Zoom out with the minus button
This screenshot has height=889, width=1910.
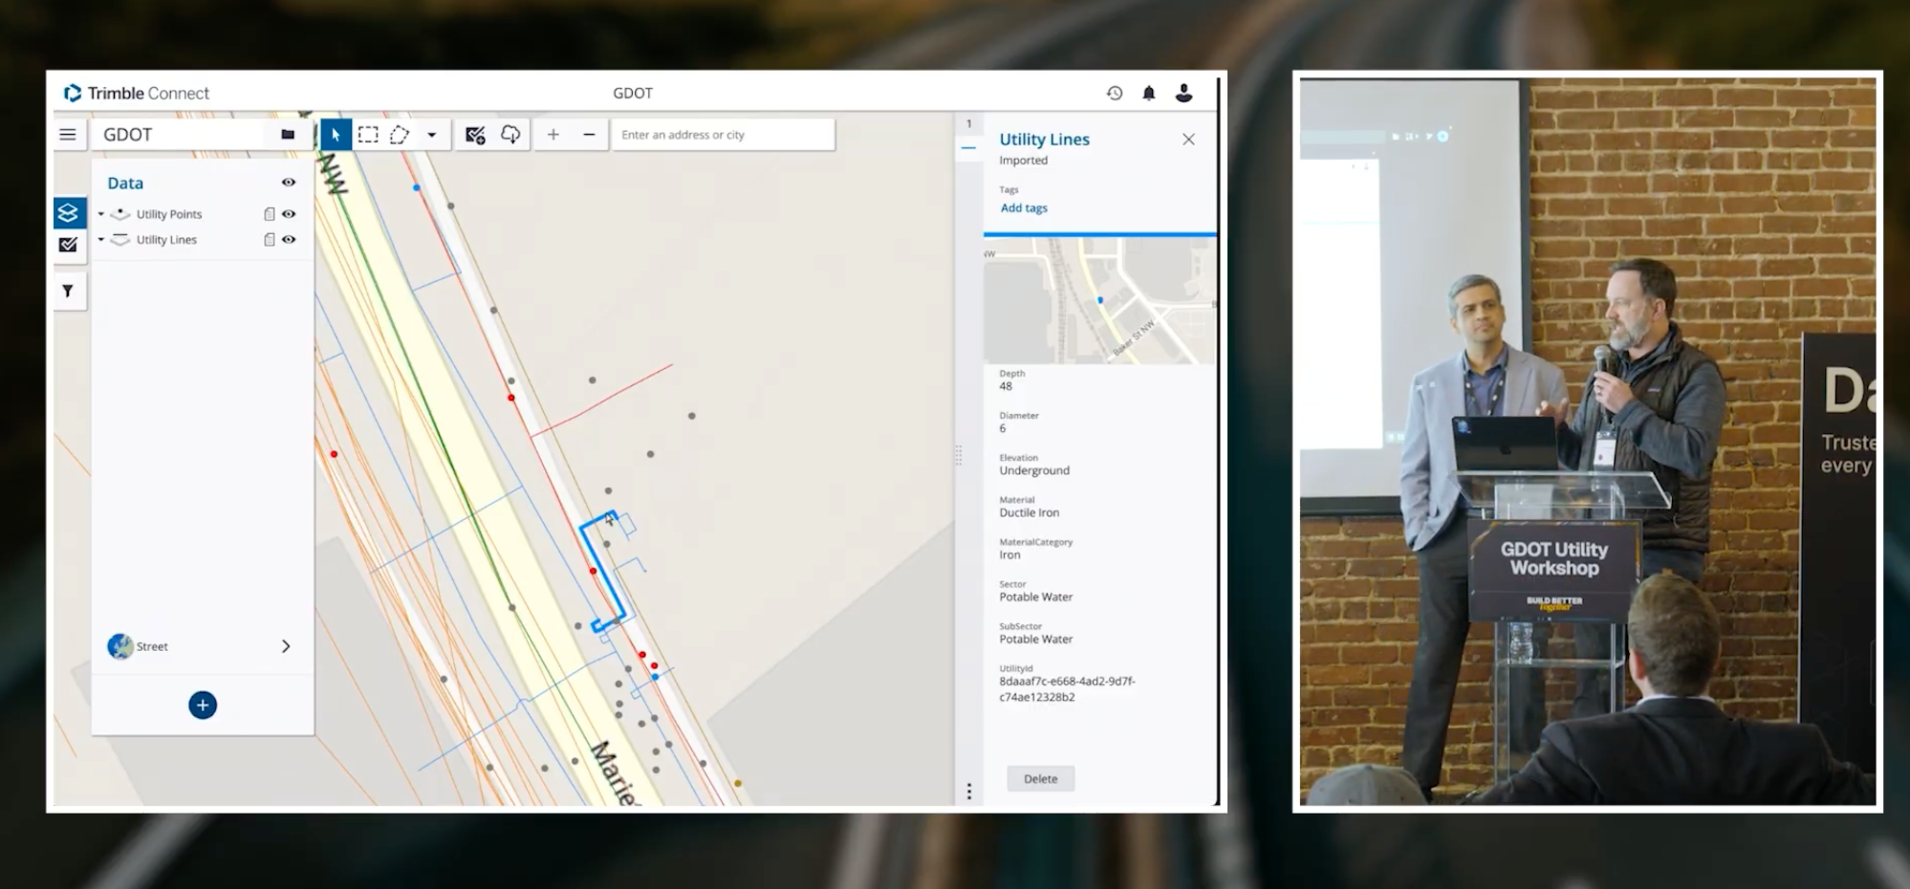pyautogui.click(x=589, y=135)
